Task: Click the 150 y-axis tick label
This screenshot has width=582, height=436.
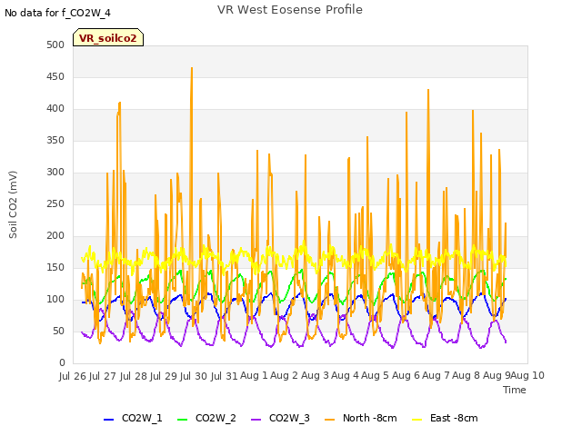Action: point(55,267)
